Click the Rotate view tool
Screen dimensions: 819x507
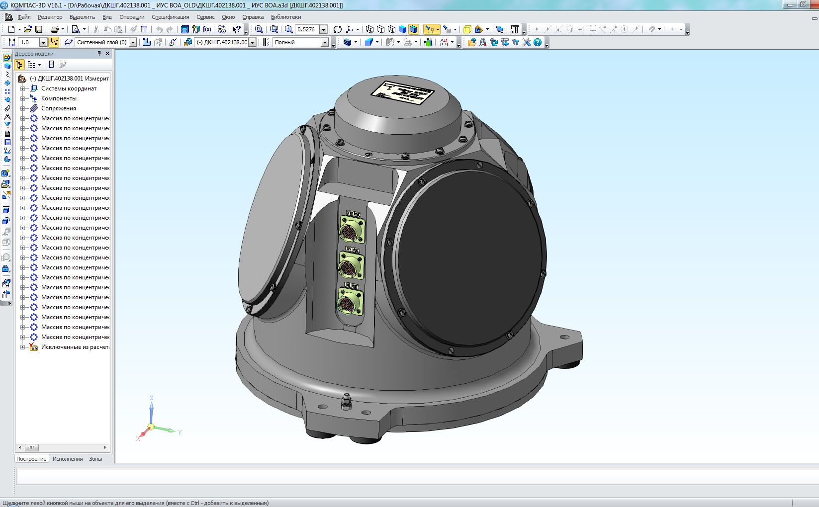pyautogui.click(x=338, y=29)
